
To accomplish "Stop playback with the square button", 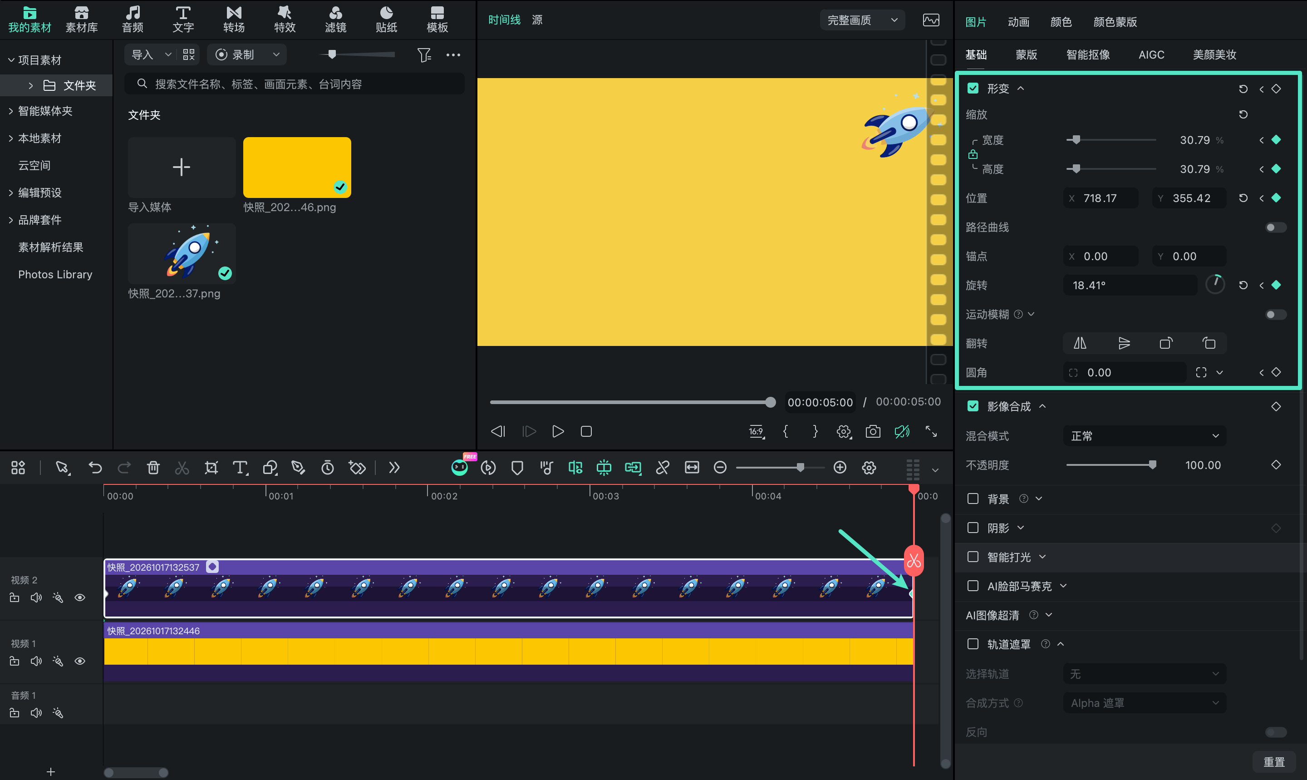I will 586,431.
